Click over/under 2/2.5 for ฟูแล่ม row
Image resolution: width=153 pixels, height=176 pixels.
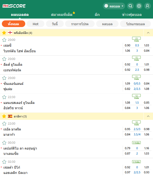click(x=137, y=89)
